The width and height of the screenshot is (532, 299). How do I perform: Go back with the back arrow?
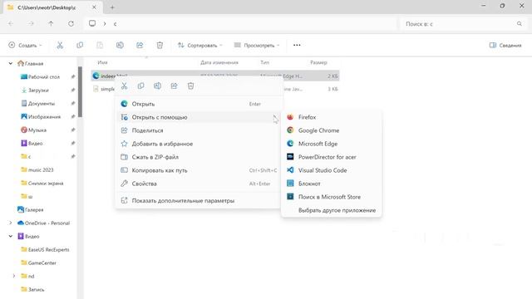[x=11, y=24]
